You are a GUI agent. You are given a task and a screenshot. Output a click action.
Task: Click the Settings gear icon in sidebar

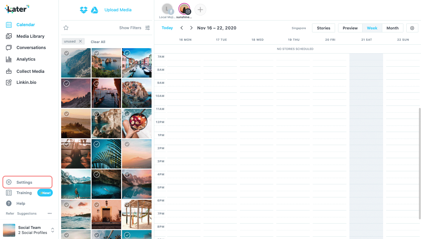[9, 182]
